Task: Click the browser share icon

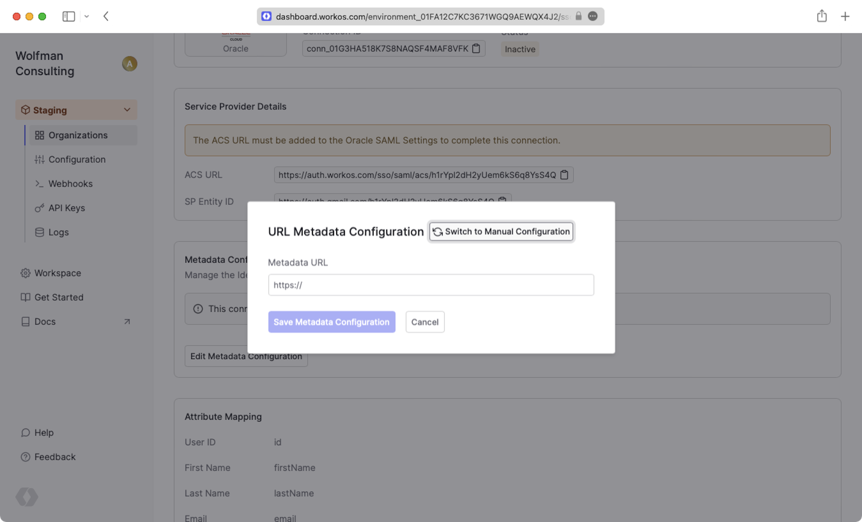Action: coord(822,17)
